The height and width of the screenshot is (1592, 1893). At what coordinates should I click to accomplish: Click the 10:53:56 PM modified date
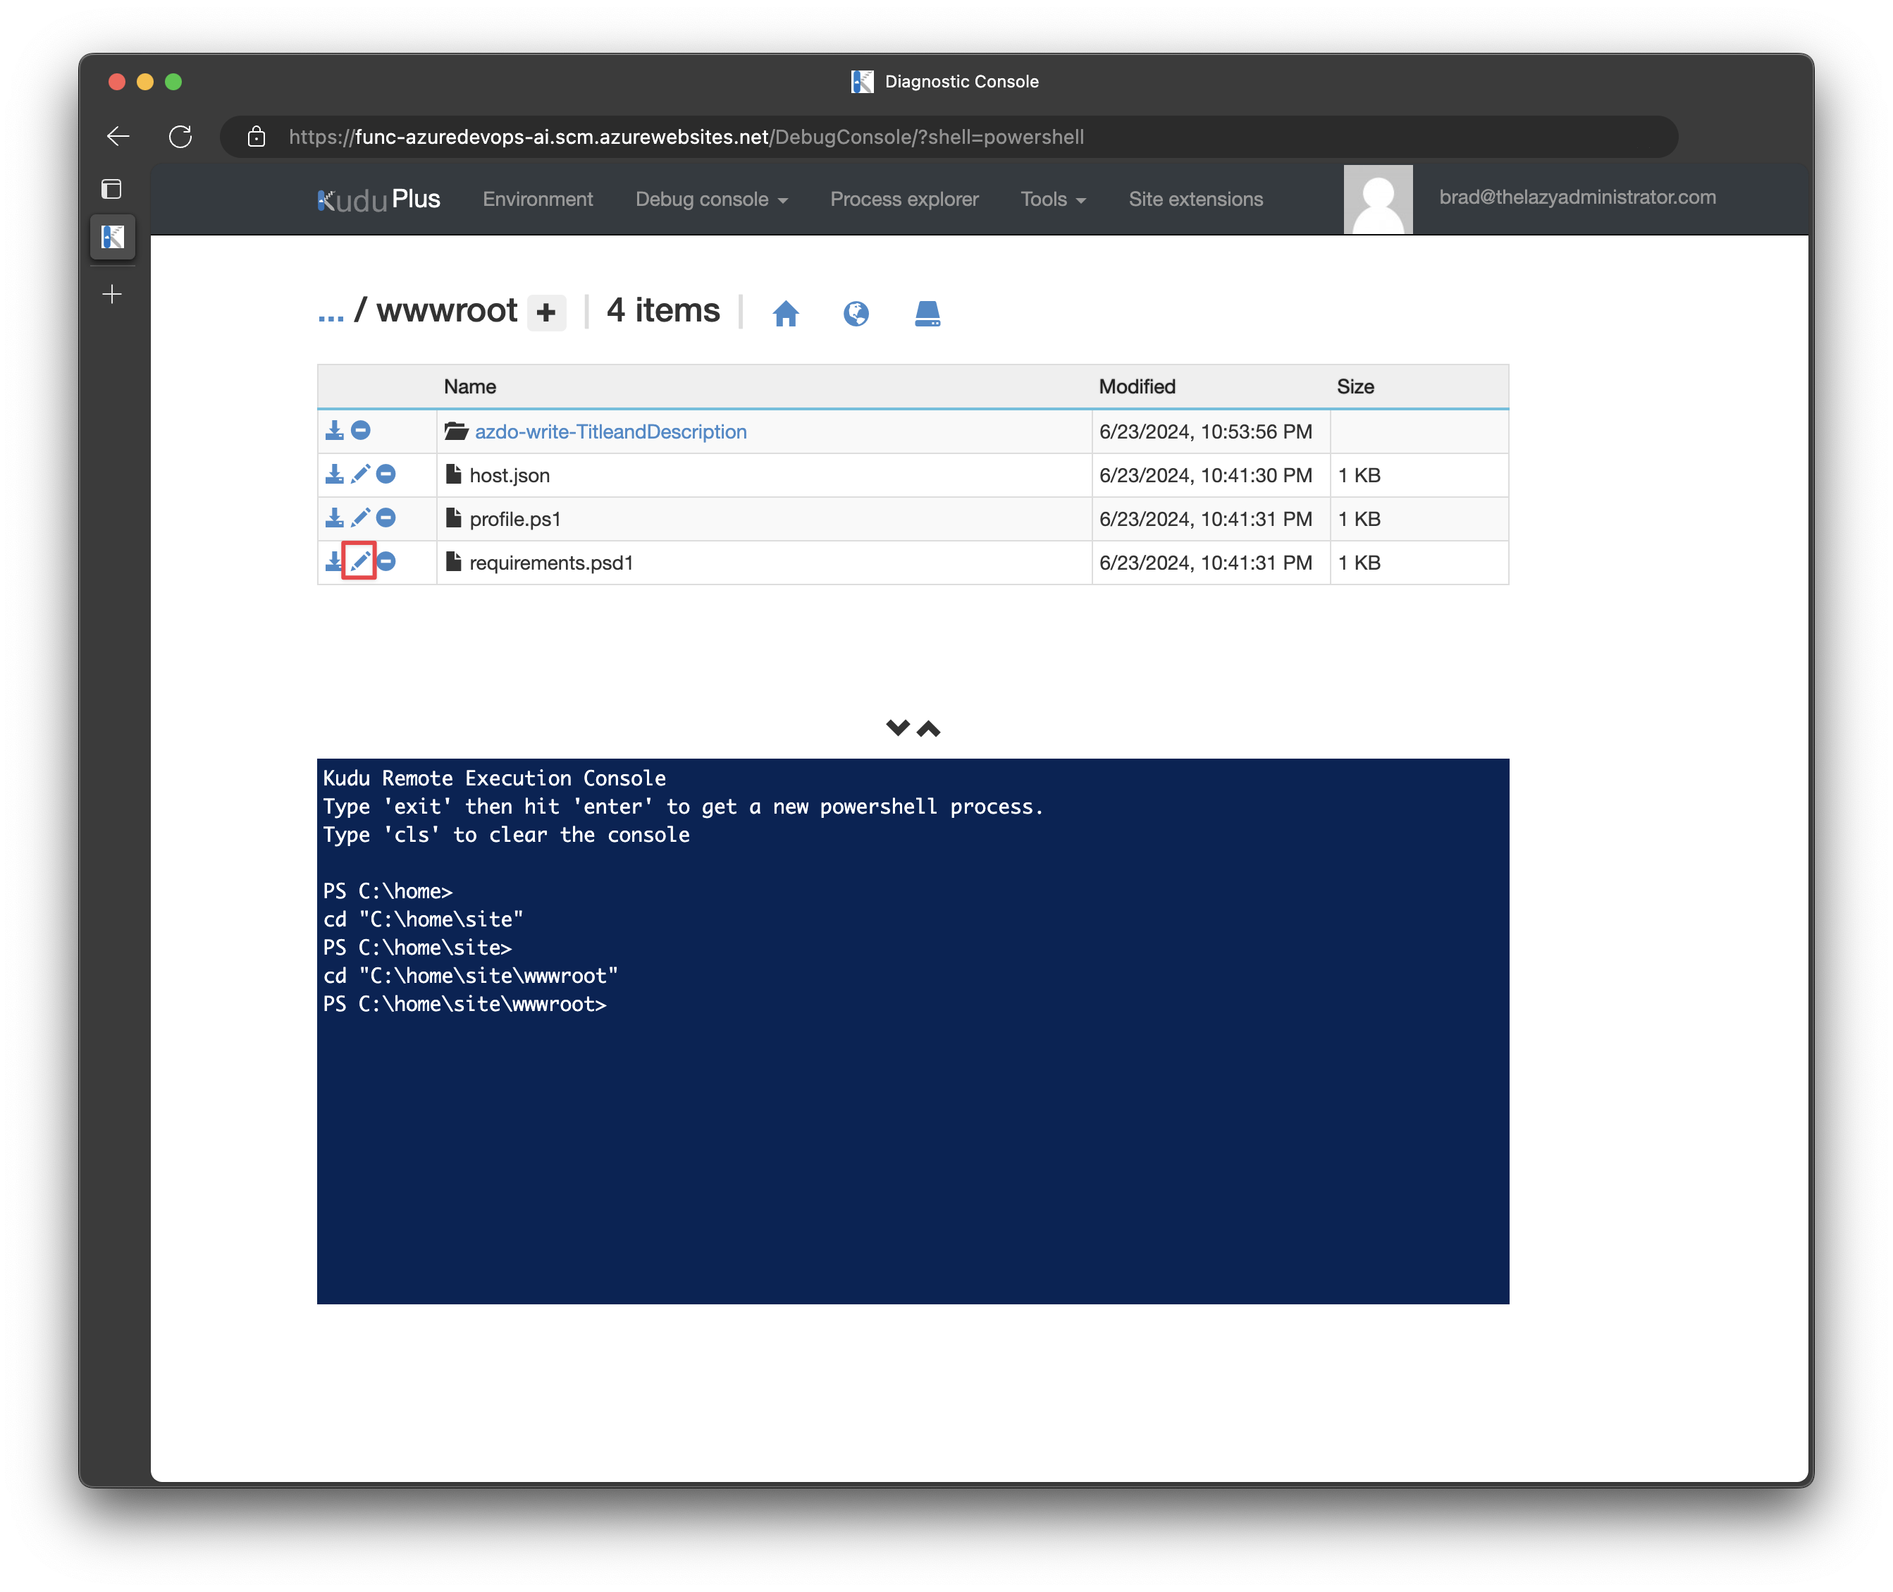[1205, 431]
